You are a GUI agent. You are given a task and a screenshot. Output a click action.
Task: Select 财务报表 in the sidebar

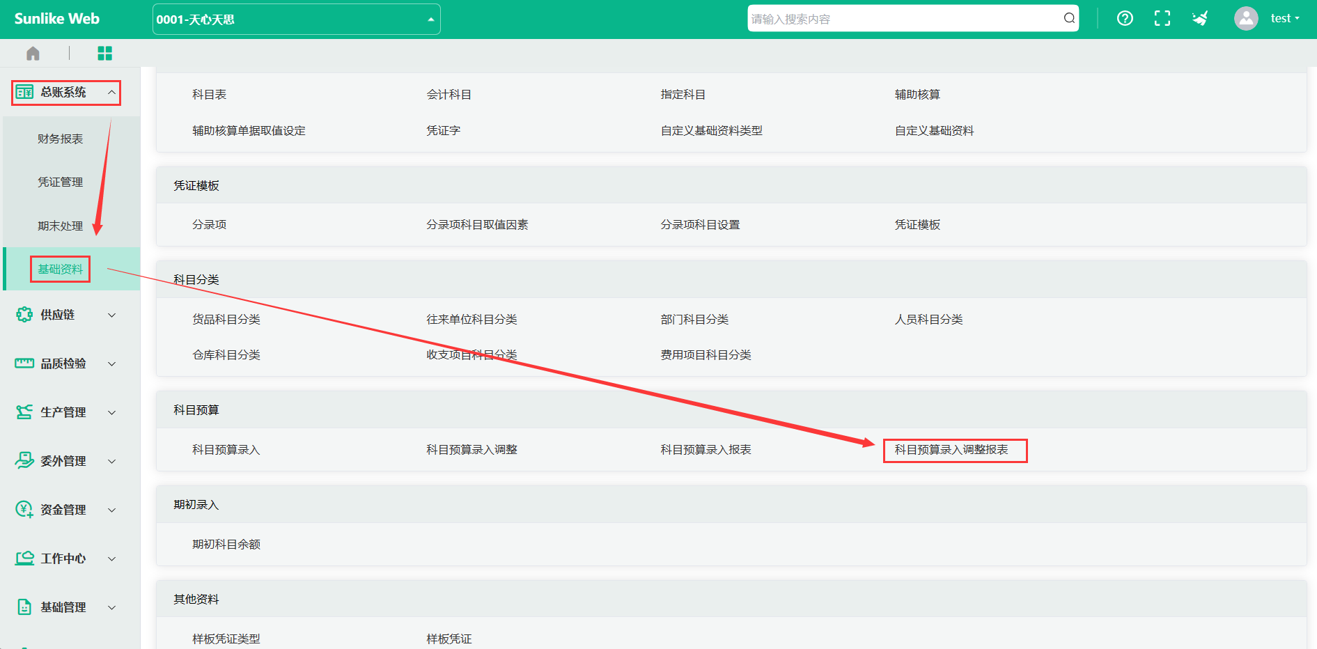coord(61,139)
